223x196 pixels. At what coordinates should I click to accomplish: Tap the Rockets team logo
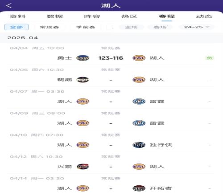click(x=83, y=167)
